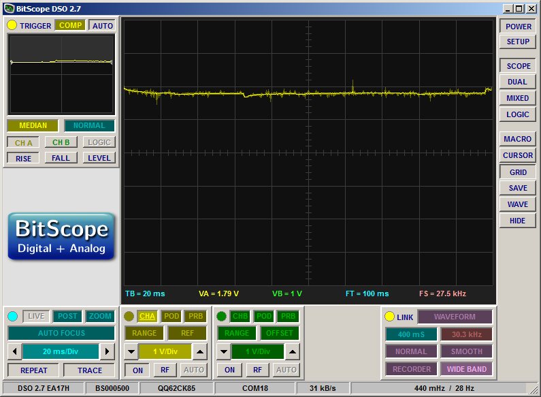Viewport: 541px width, 397px height.
Task: Raise Channel B volts per division
Action: tap(292, 352)
